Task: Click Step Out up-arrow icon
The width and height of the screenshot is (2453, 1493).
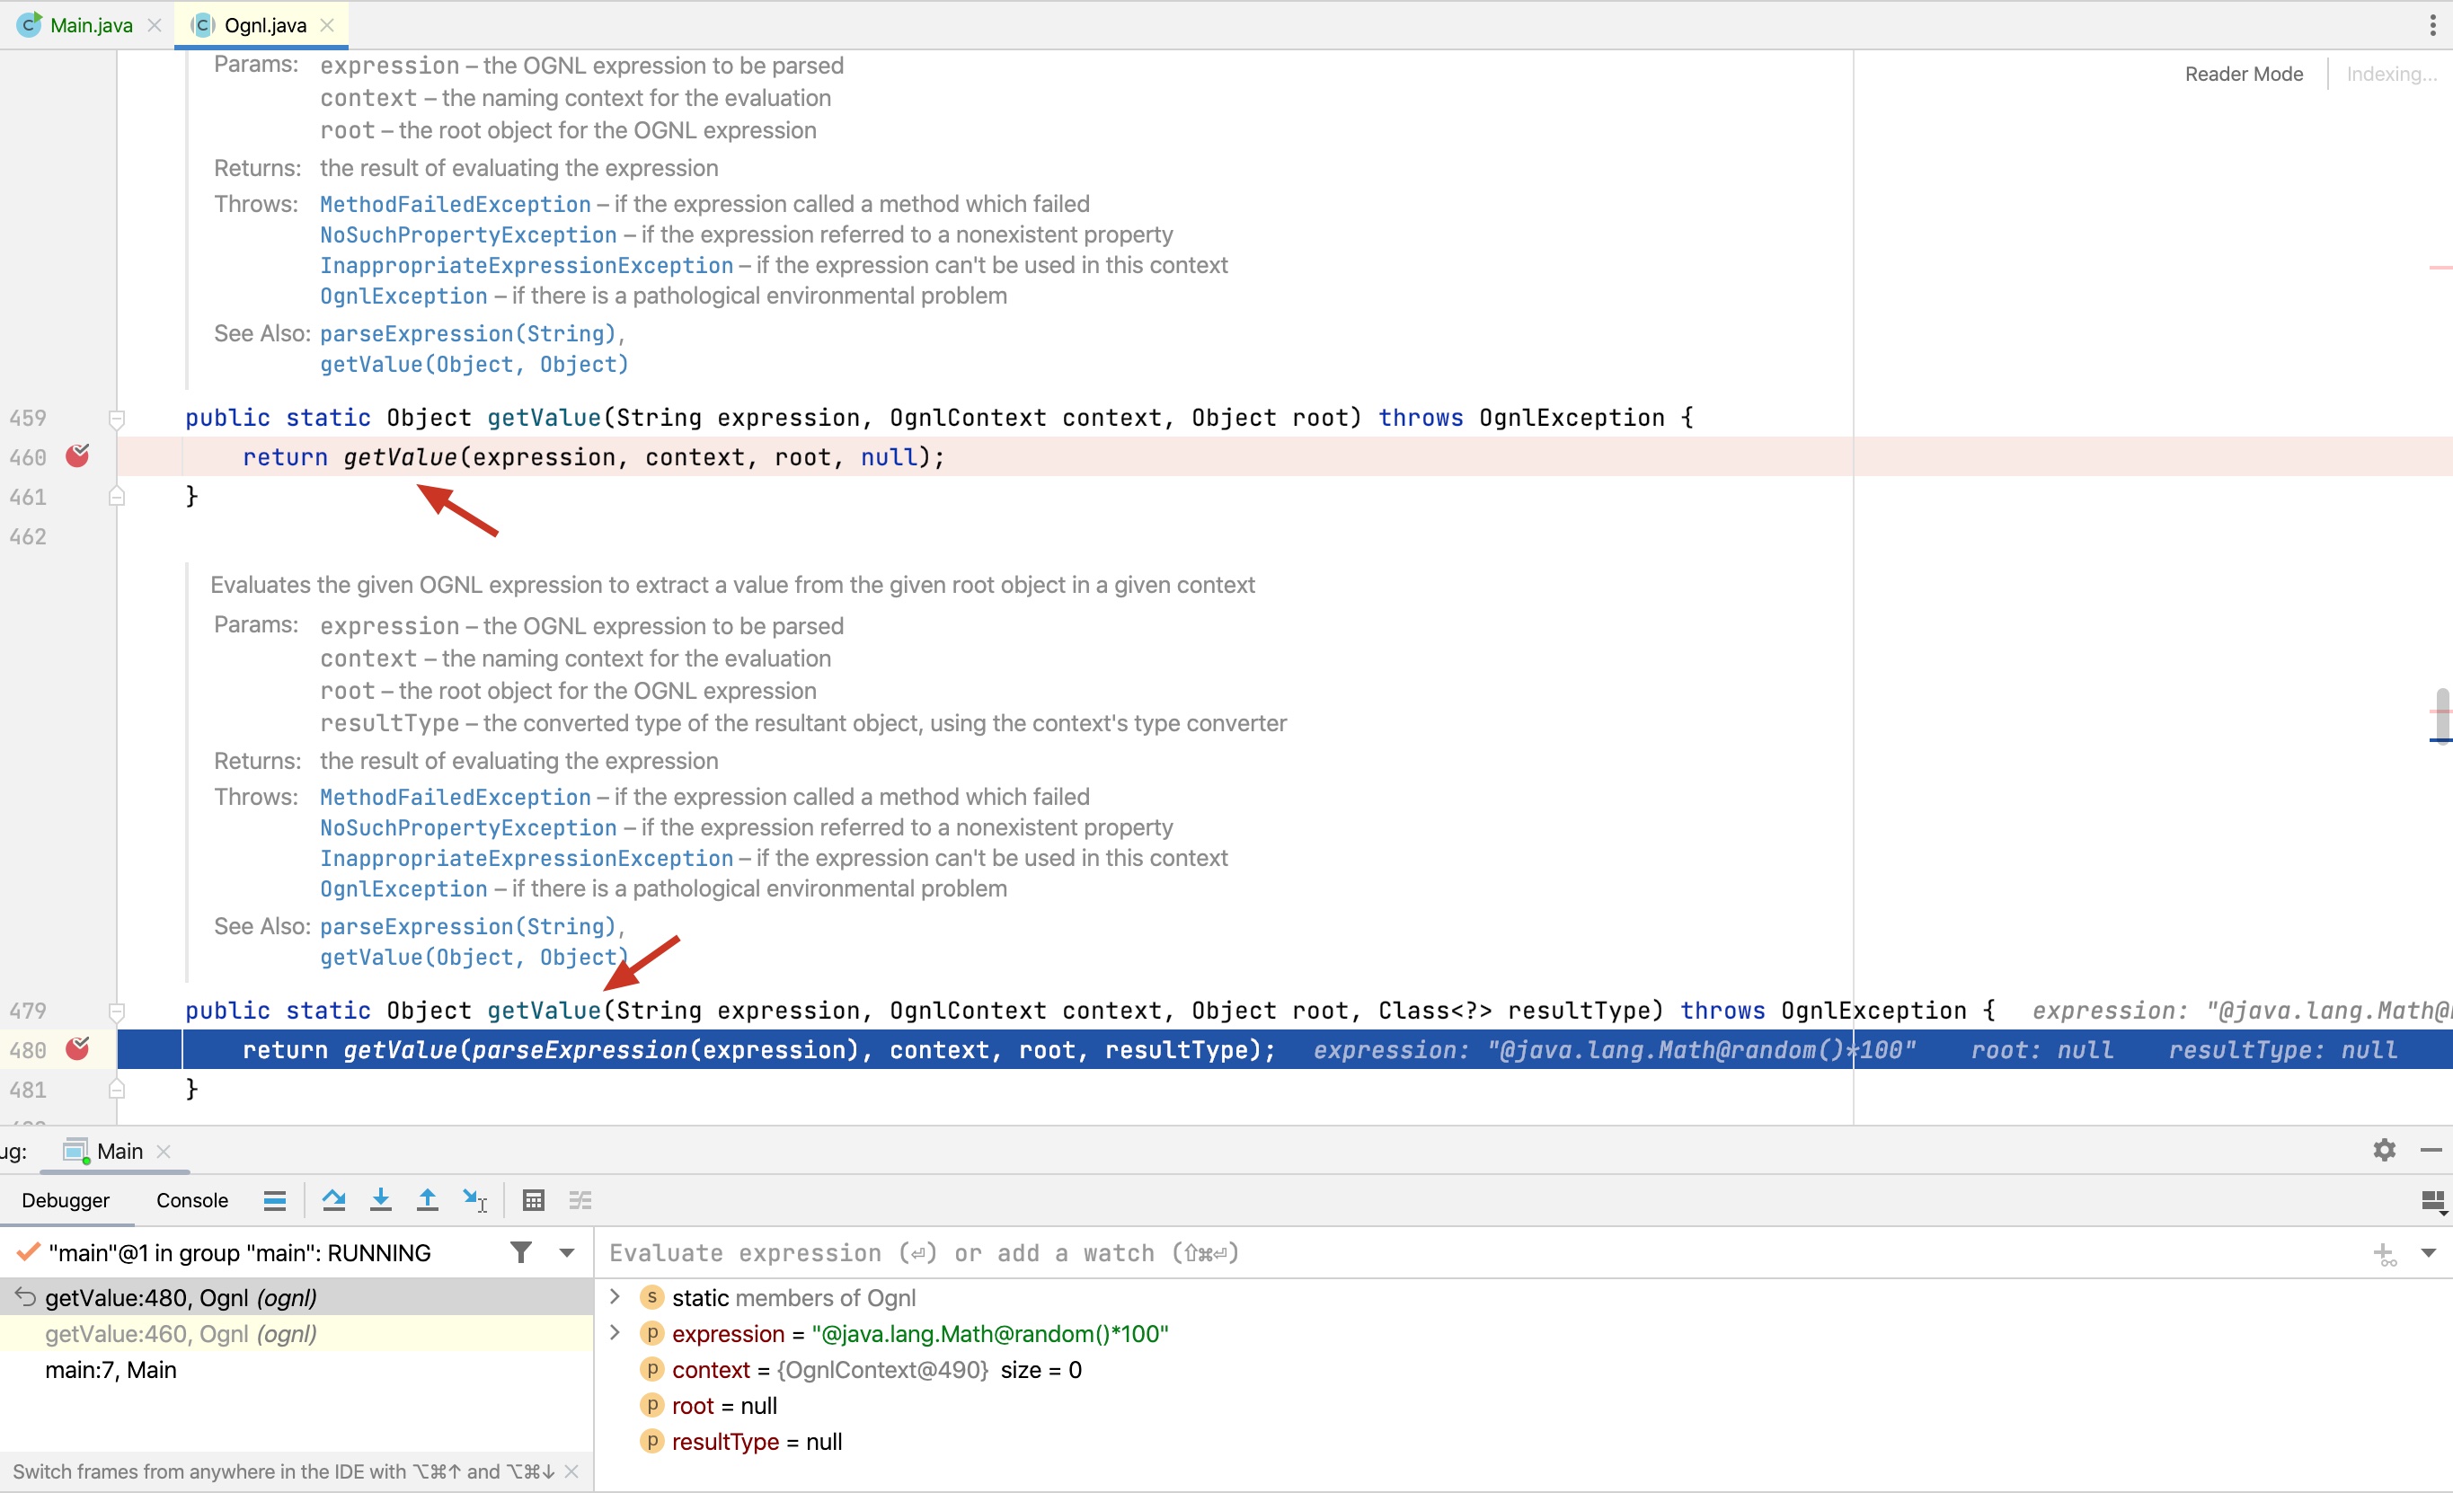Action: [x=427, y=1200]
